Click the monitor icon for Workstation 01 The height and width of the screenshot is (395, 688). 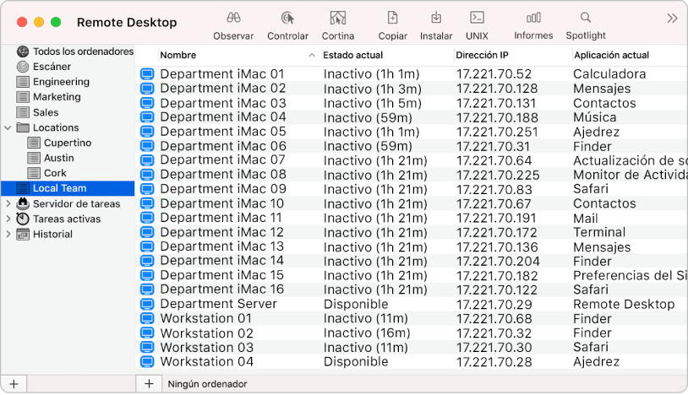[147, 318]
